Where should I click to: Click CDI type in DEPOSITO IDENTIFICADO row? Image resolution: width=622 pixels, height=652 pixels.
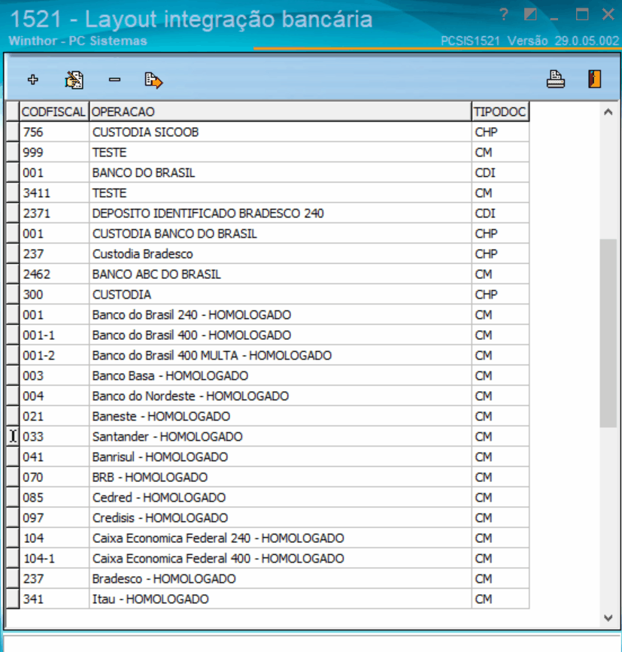pyautogui.click(x=501, y=214)
